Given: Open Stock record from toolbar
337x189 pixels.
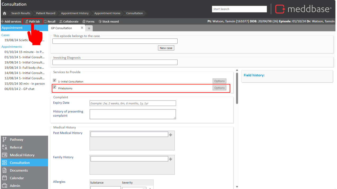Looking at the screenshot, I should [x=108, y=22].
